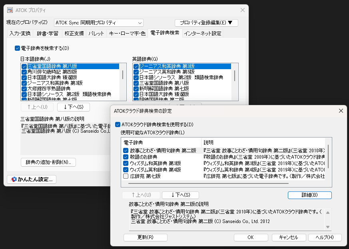The height and width of the screenshot is (249, 349).
Task: Open the インターネット設定 tab
Action: click(x=202, y=34)
